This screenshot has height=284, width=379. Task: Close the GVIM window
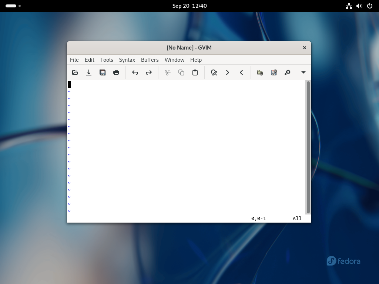click(305, 48)
